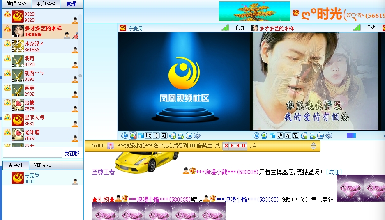Viewport: 385px width, 220px height.
Task: Expand the gold announcement bar up/down arrows
Action: 314,146
